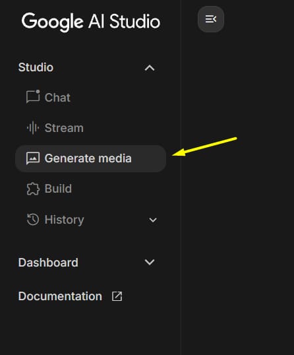The height and width of the screenshot is (355, 294).
Task: Click the History clock icon
Action: [33, 219]
